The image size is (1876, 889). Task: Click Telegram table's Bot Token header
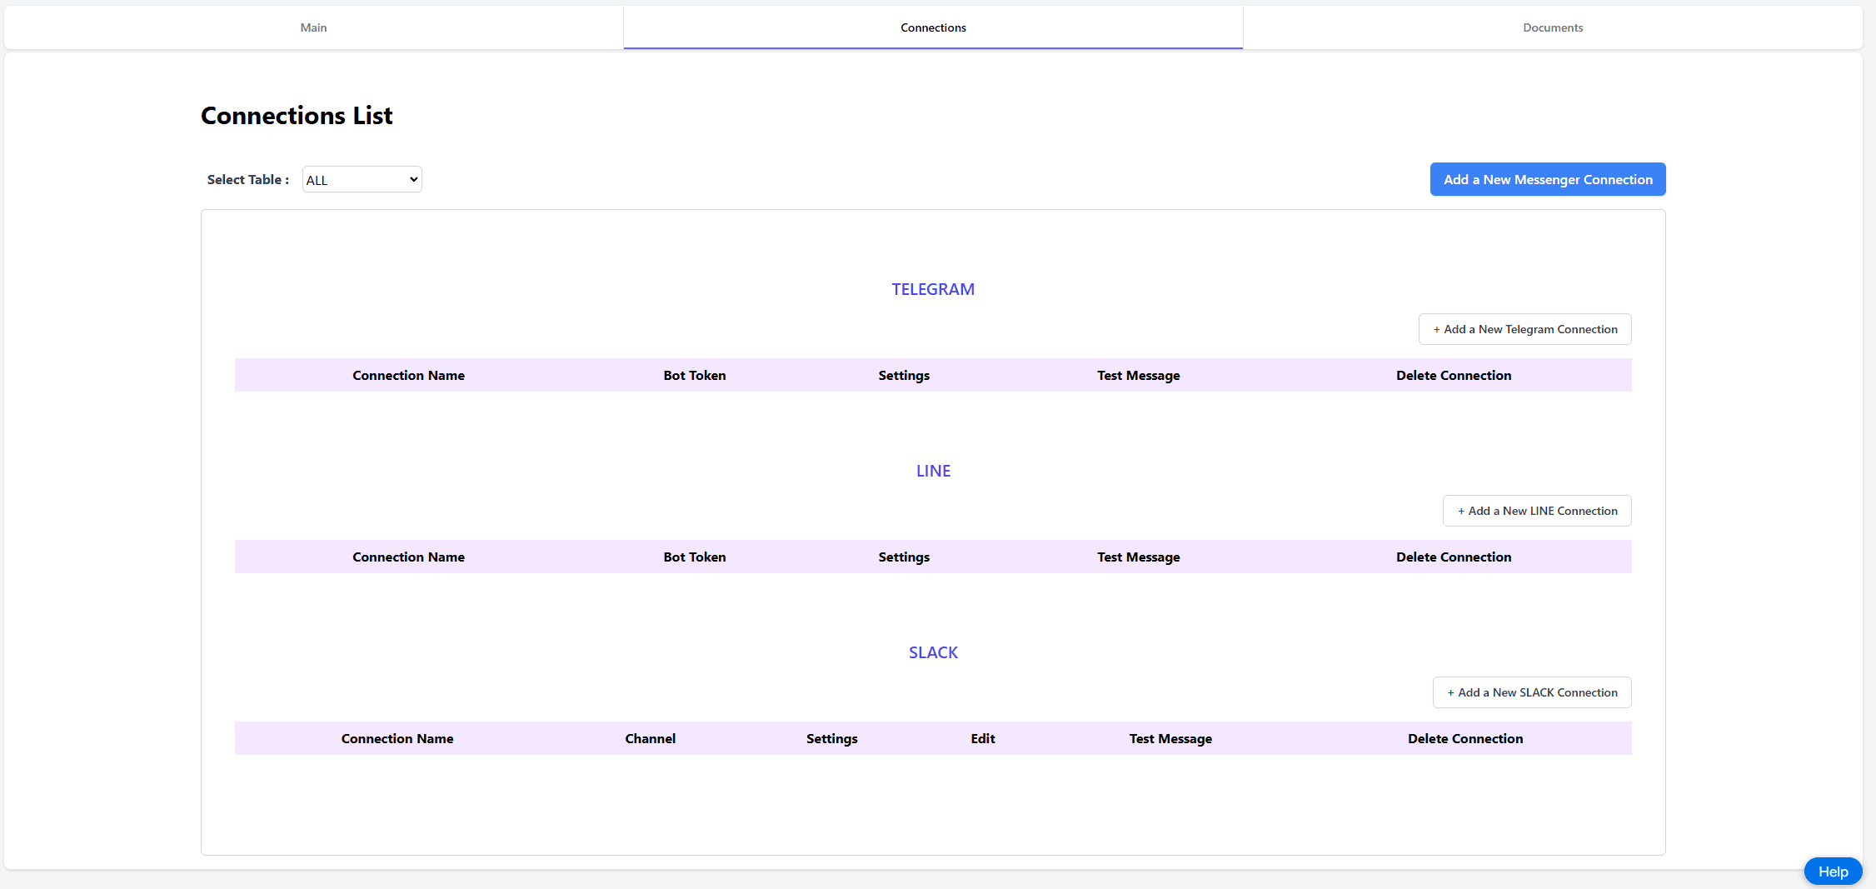click(694, 376)
